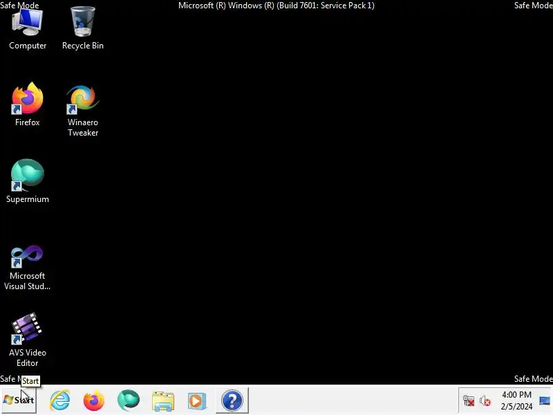This screenshot has height=415, width=553.
Task: Open Windows Explorer from the taskbar
Action: tap(163, 401)
